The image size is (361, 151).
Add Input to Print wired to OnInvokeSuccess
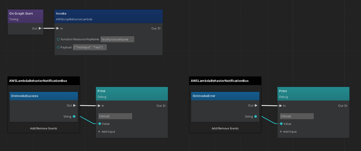pyautogui.click(x=106, y=132)
